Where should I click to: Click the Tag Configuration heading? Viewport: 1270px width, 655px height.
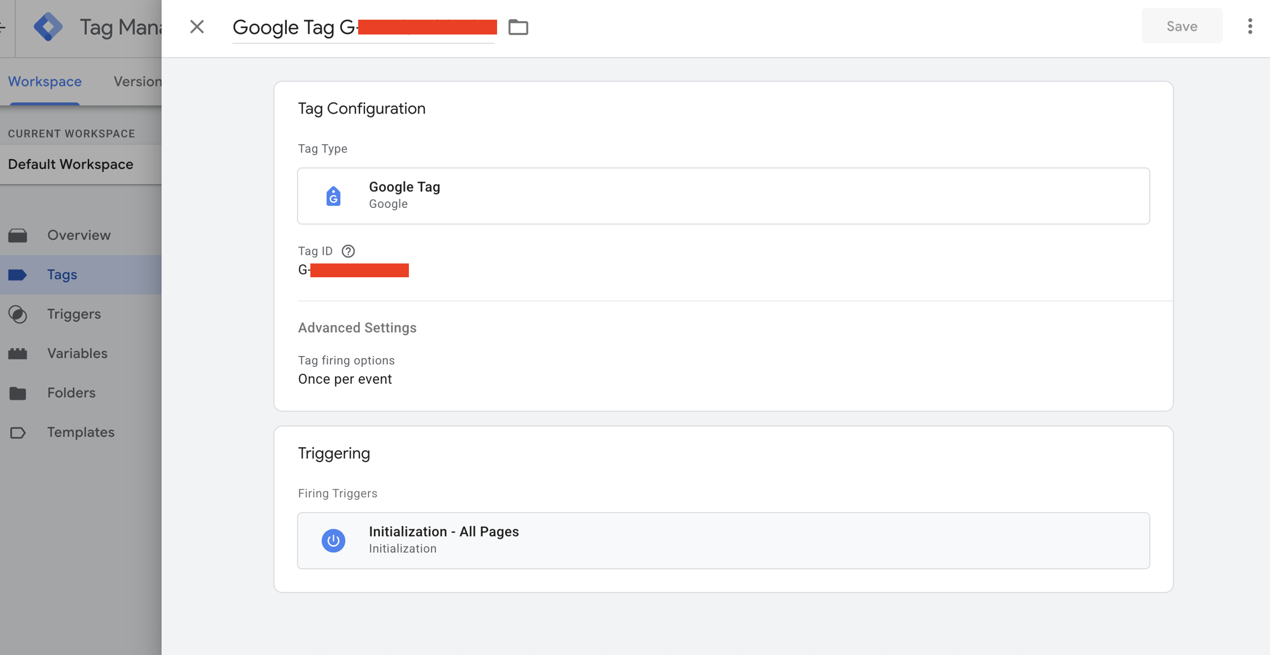[x=362, y=109]
